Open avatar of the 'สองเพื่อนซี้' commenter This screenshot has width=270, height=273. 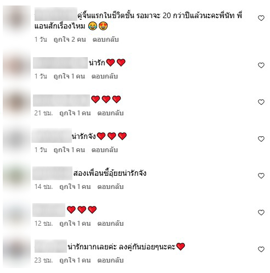(x=16, y=176)
